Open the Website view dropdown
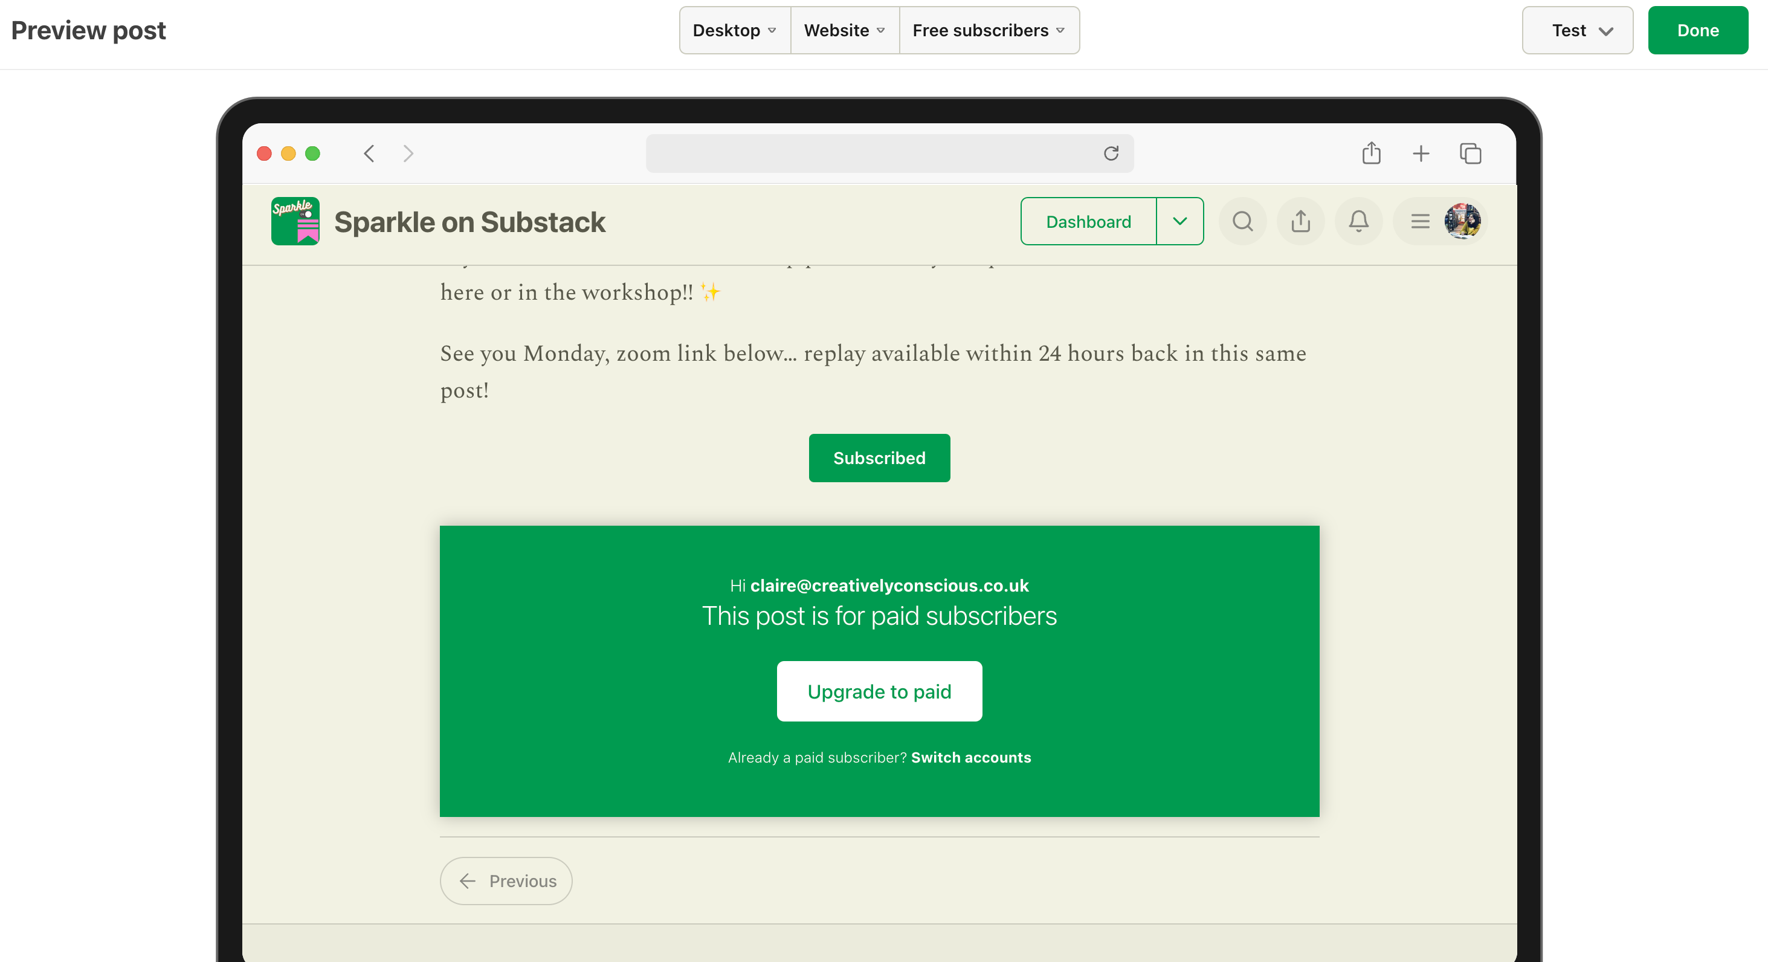 click(844, 30)
